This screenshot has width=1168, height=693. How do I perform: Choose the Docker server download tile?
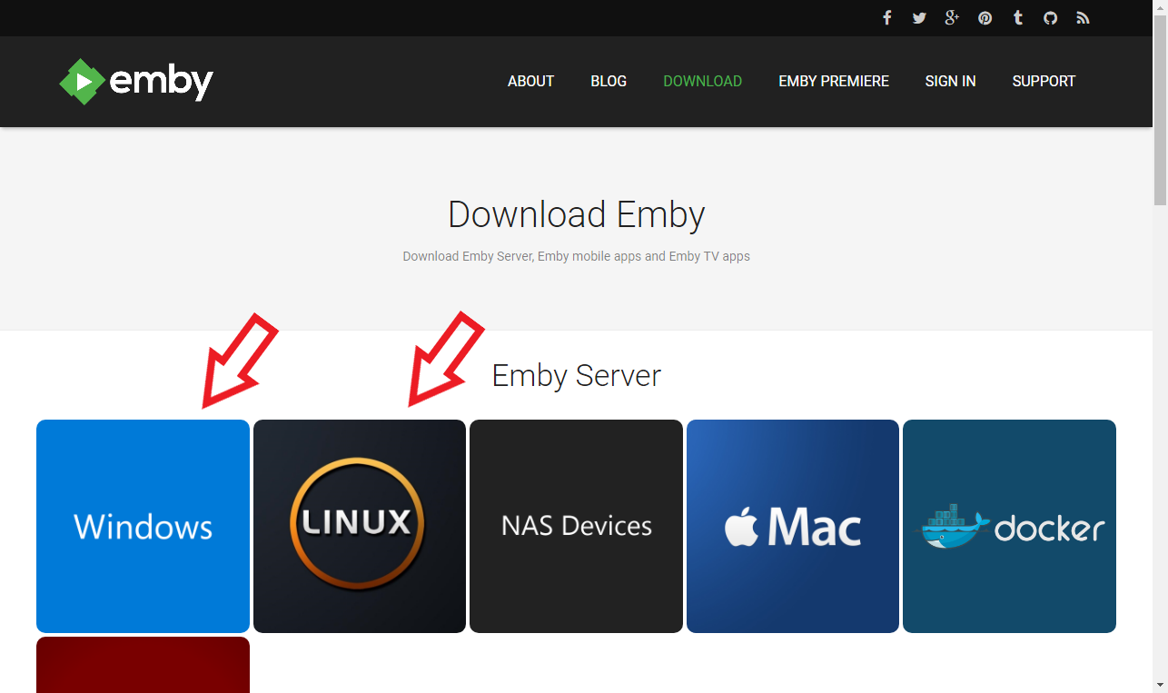(1009, 526)
